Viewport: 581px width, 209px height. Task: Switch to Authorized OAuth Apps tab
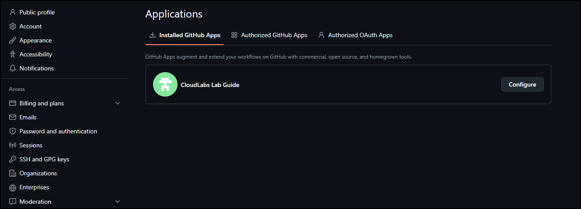(x=355, y=35)
